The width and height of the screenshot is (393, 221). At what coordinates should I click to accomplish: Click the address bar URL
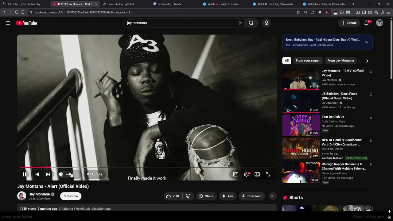click(82, 12)
